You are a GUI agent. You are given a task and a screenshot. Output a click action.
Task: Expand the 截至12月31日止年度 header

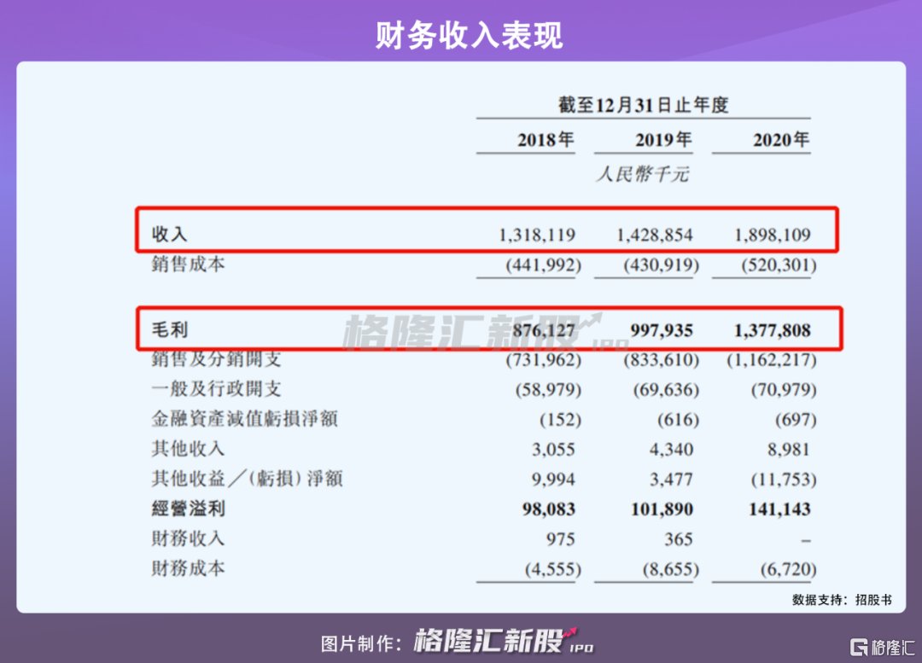644,103
